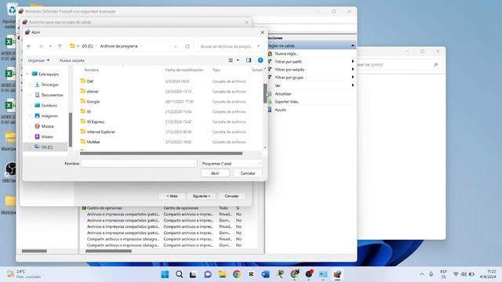Click the search box in Archivos de programa
This screenshot has height=282, width=502.
(x=231, y=46)
